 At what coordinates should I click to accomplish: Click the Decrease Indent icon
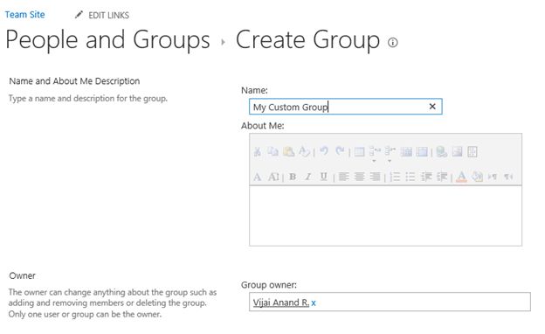click(426, 177)
